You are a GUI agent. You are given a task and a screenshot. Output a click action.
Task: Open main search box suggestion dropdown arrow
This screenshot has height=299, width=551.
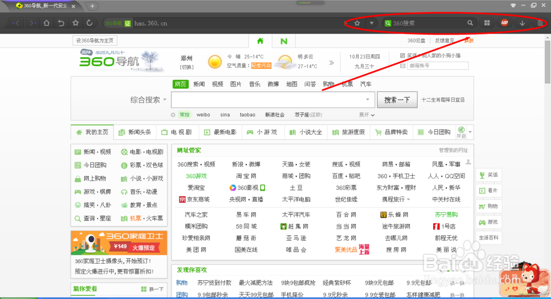pos(368,100)
